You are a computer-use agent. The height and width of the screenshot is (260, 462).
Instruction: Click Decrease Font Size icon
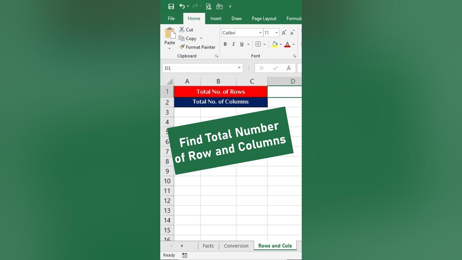(x=292, y=33)
